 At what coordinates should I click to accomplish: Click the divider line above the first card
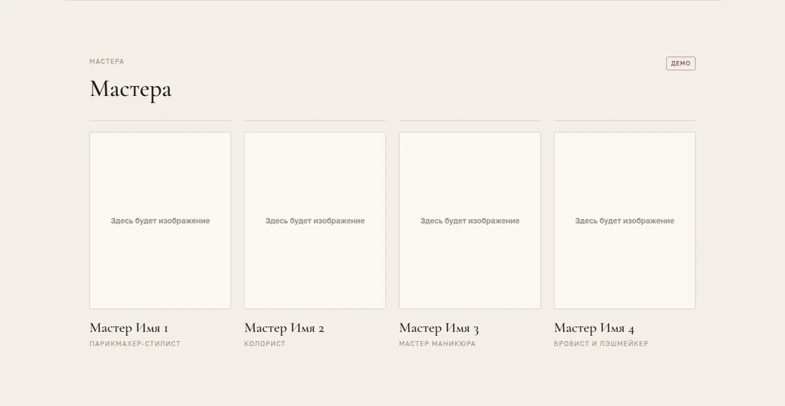[x=160, y=121]
